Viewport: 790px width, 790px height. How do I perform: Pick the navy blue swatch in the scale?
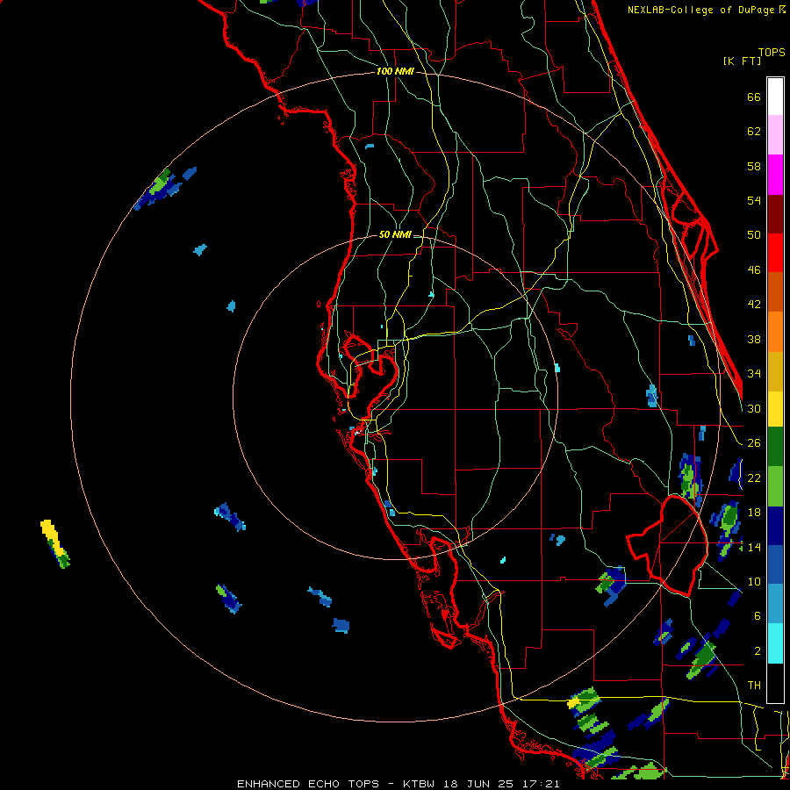pos(775,526)
